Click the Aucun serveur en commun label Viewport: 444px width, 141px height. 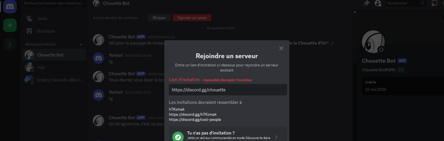coord(115,18)
